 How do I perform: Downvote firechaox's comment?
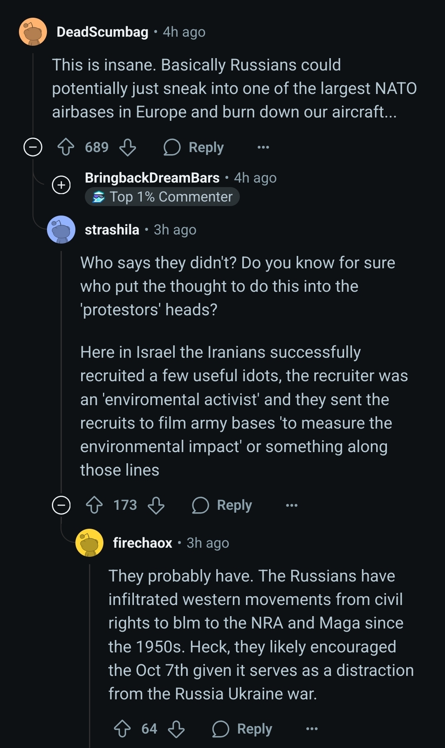pos(176,729)
